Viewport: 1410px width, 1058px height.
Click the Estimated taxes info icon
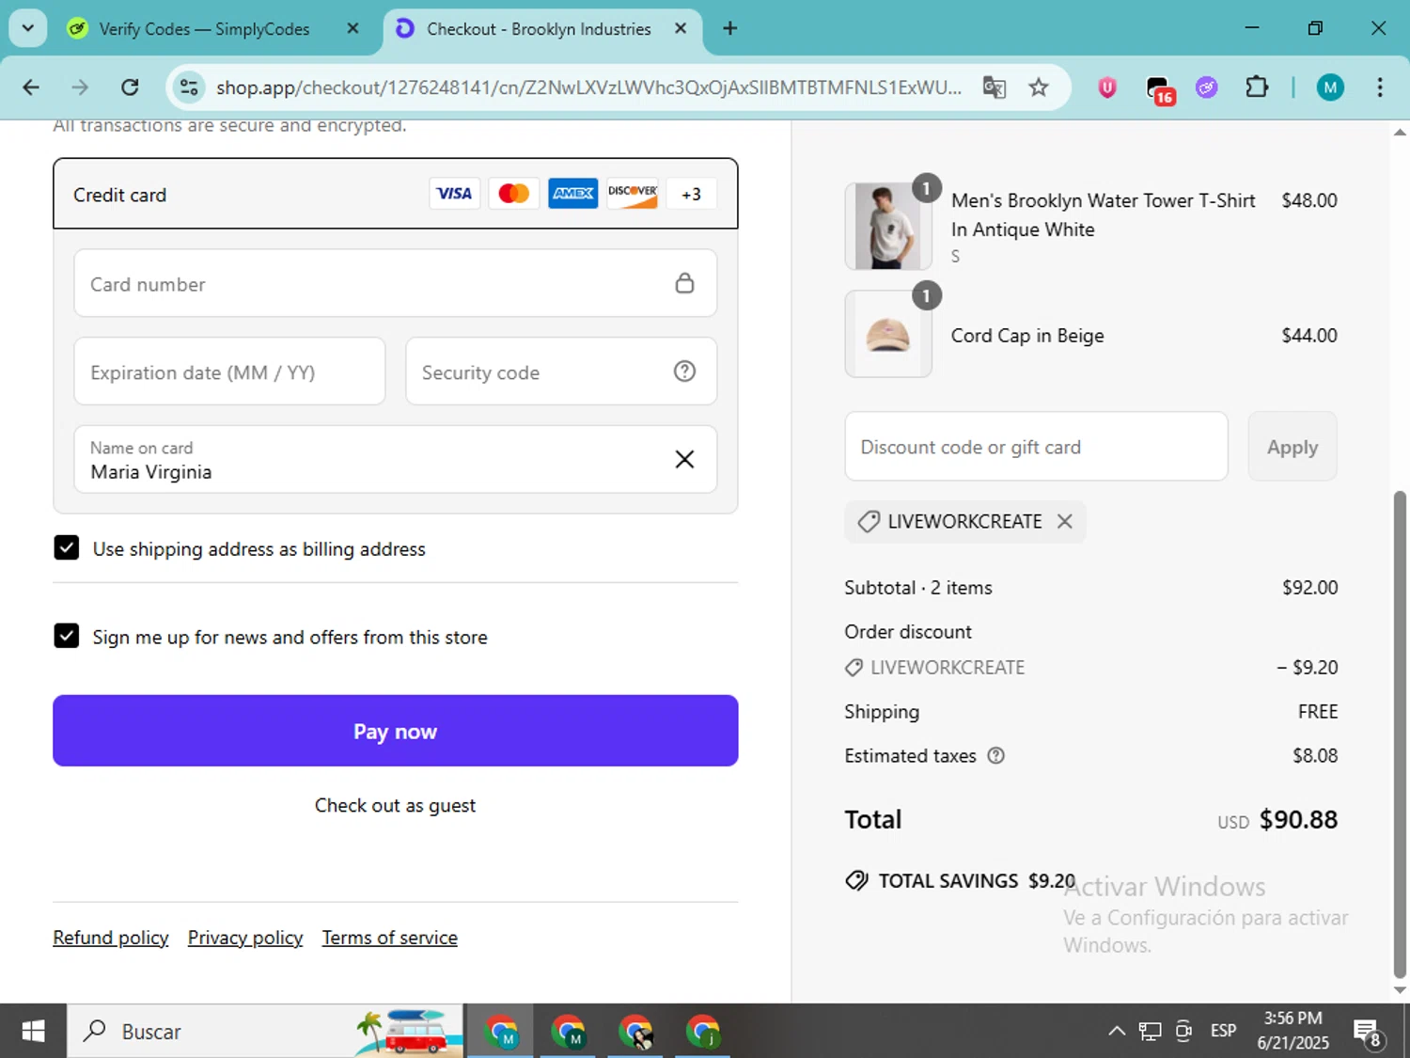click(x=996, y=755)
